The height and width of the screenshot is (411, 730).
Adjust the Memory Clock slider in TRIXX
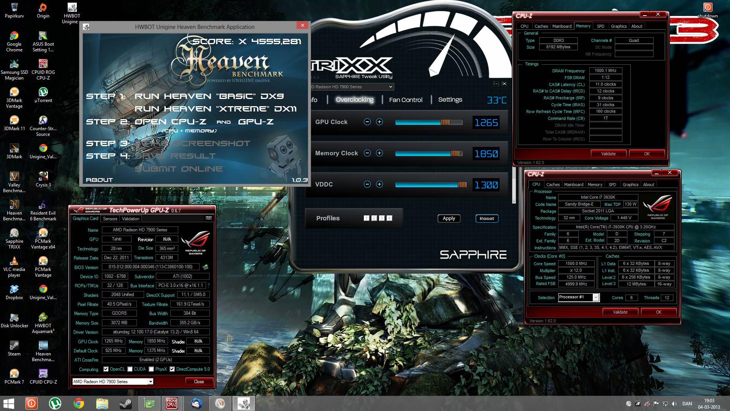(429, 153)
